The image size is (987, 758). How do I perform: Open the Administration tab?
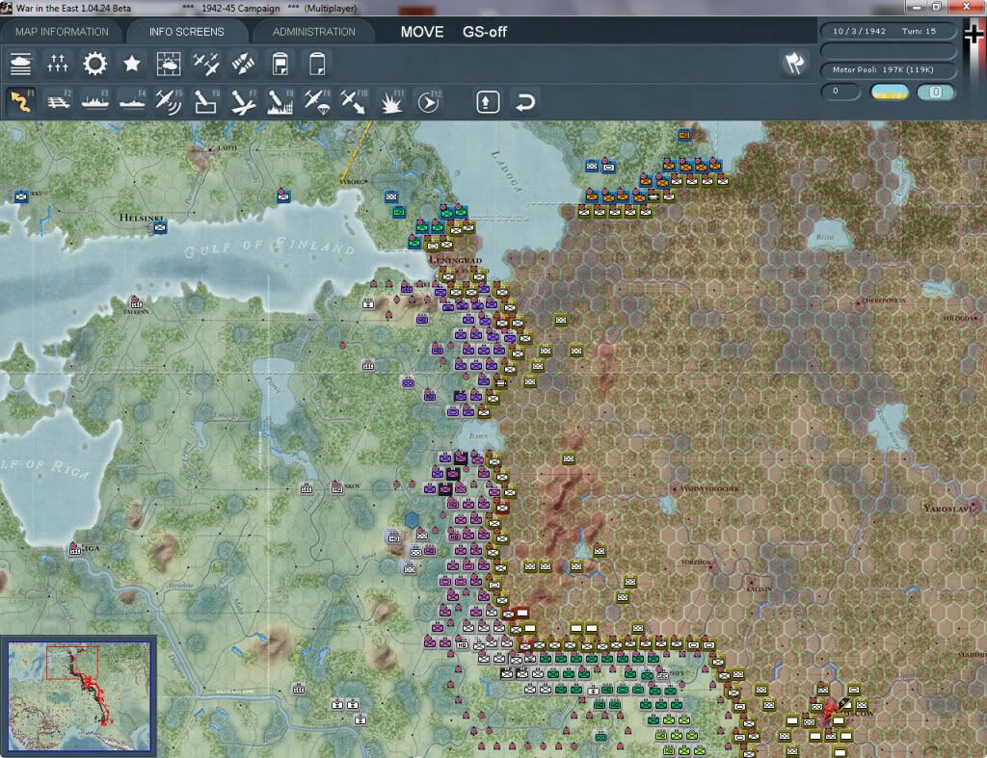(x=313, y=32)
